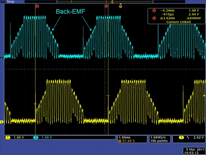Click the 57.80 % trigger position readout
Screen dimensions: 206x155
(128, 141)
